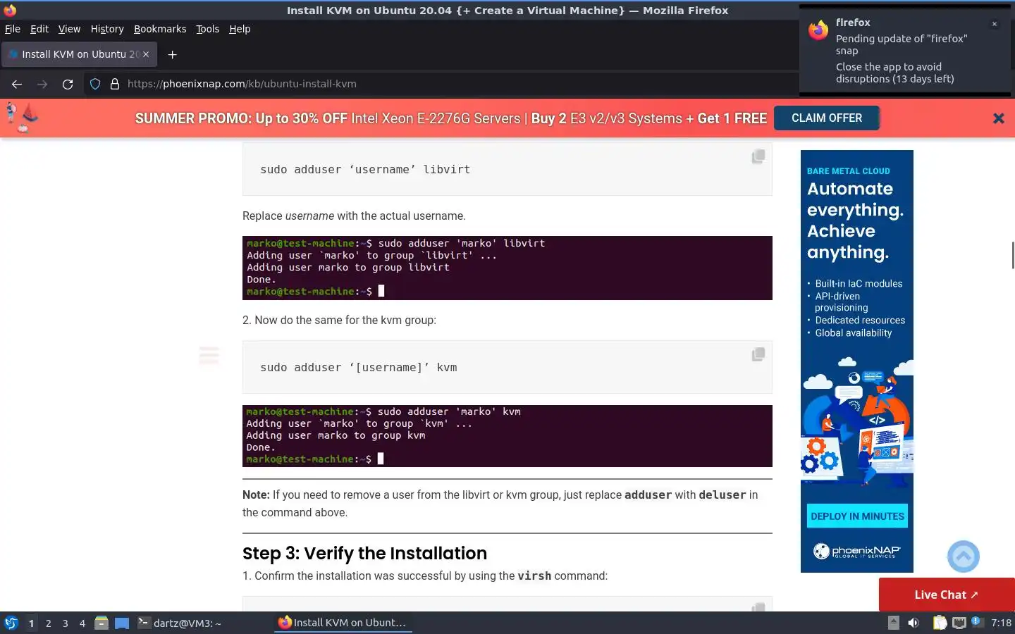Viewport: 1015px width, 634px height.
Task: Click the network monitor tray icon
Action: (x=959, y=623)
